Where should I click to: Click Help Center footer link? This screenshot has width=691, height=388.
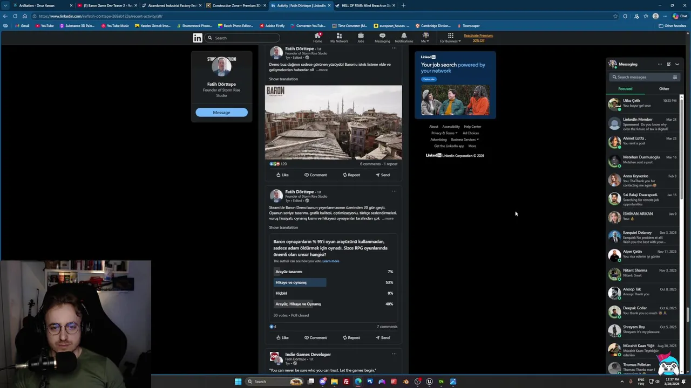472,127
